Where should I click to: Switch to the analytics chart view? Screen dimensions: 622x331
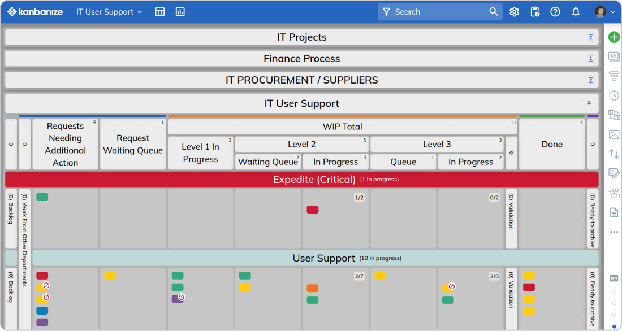pyautogui.click(x=180, y=12)
